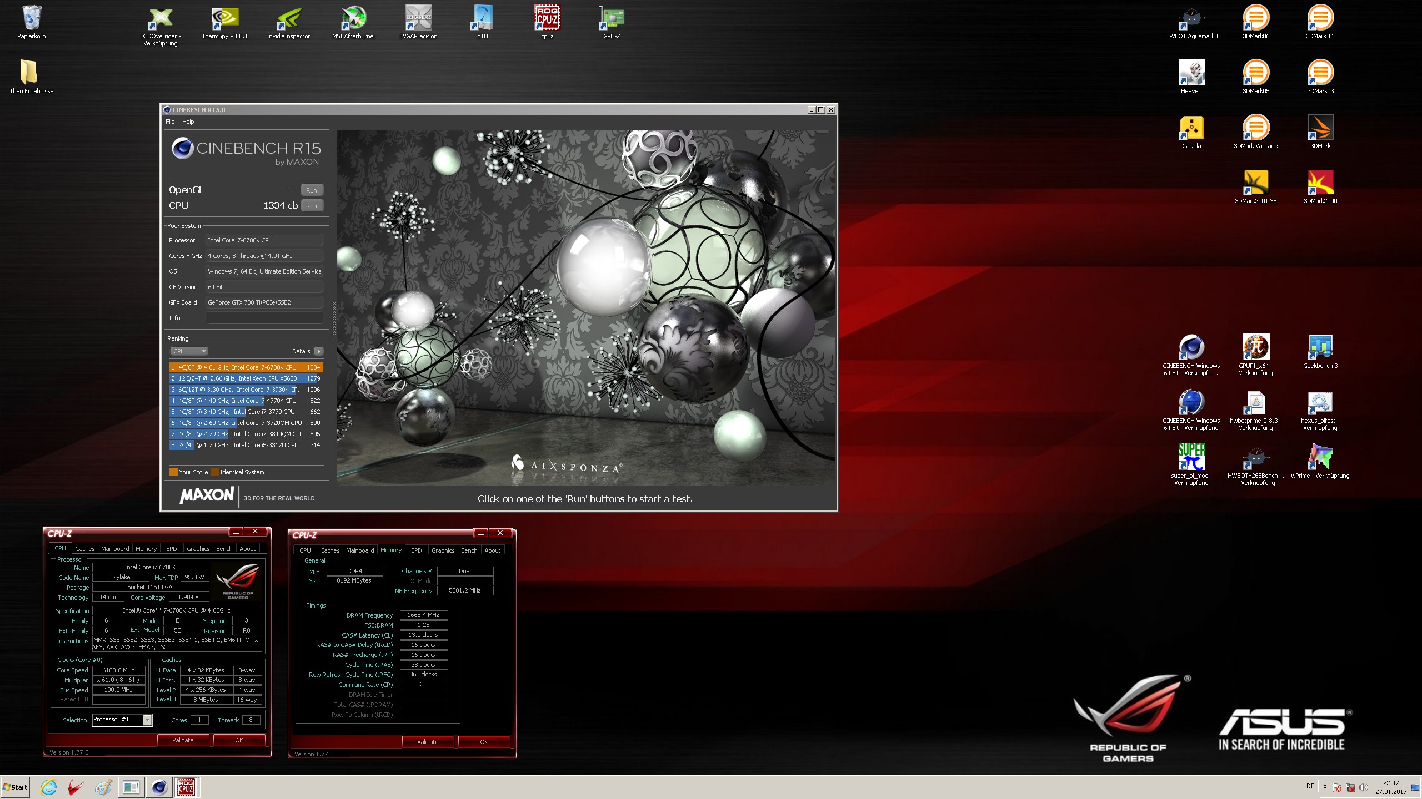The height and width of the screenshot is (799, 1422).
Task: Open the Papierkorb recycle bin icon
Action: click(32, 22)
